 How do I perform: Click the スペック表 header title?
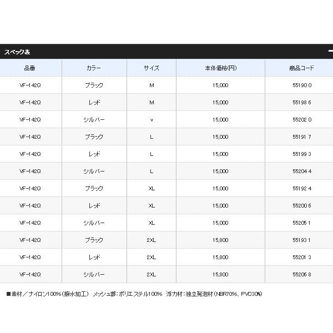click(17, 52)
